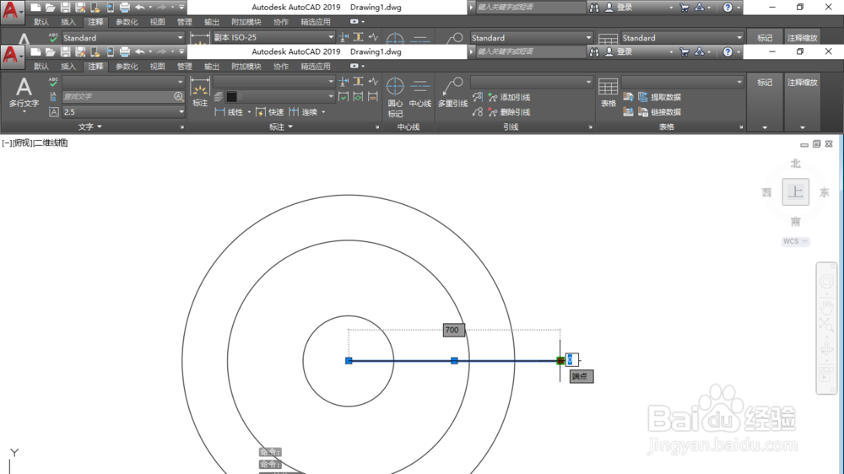Click the 链接数据 link data icon

click(x=642, y=112)
